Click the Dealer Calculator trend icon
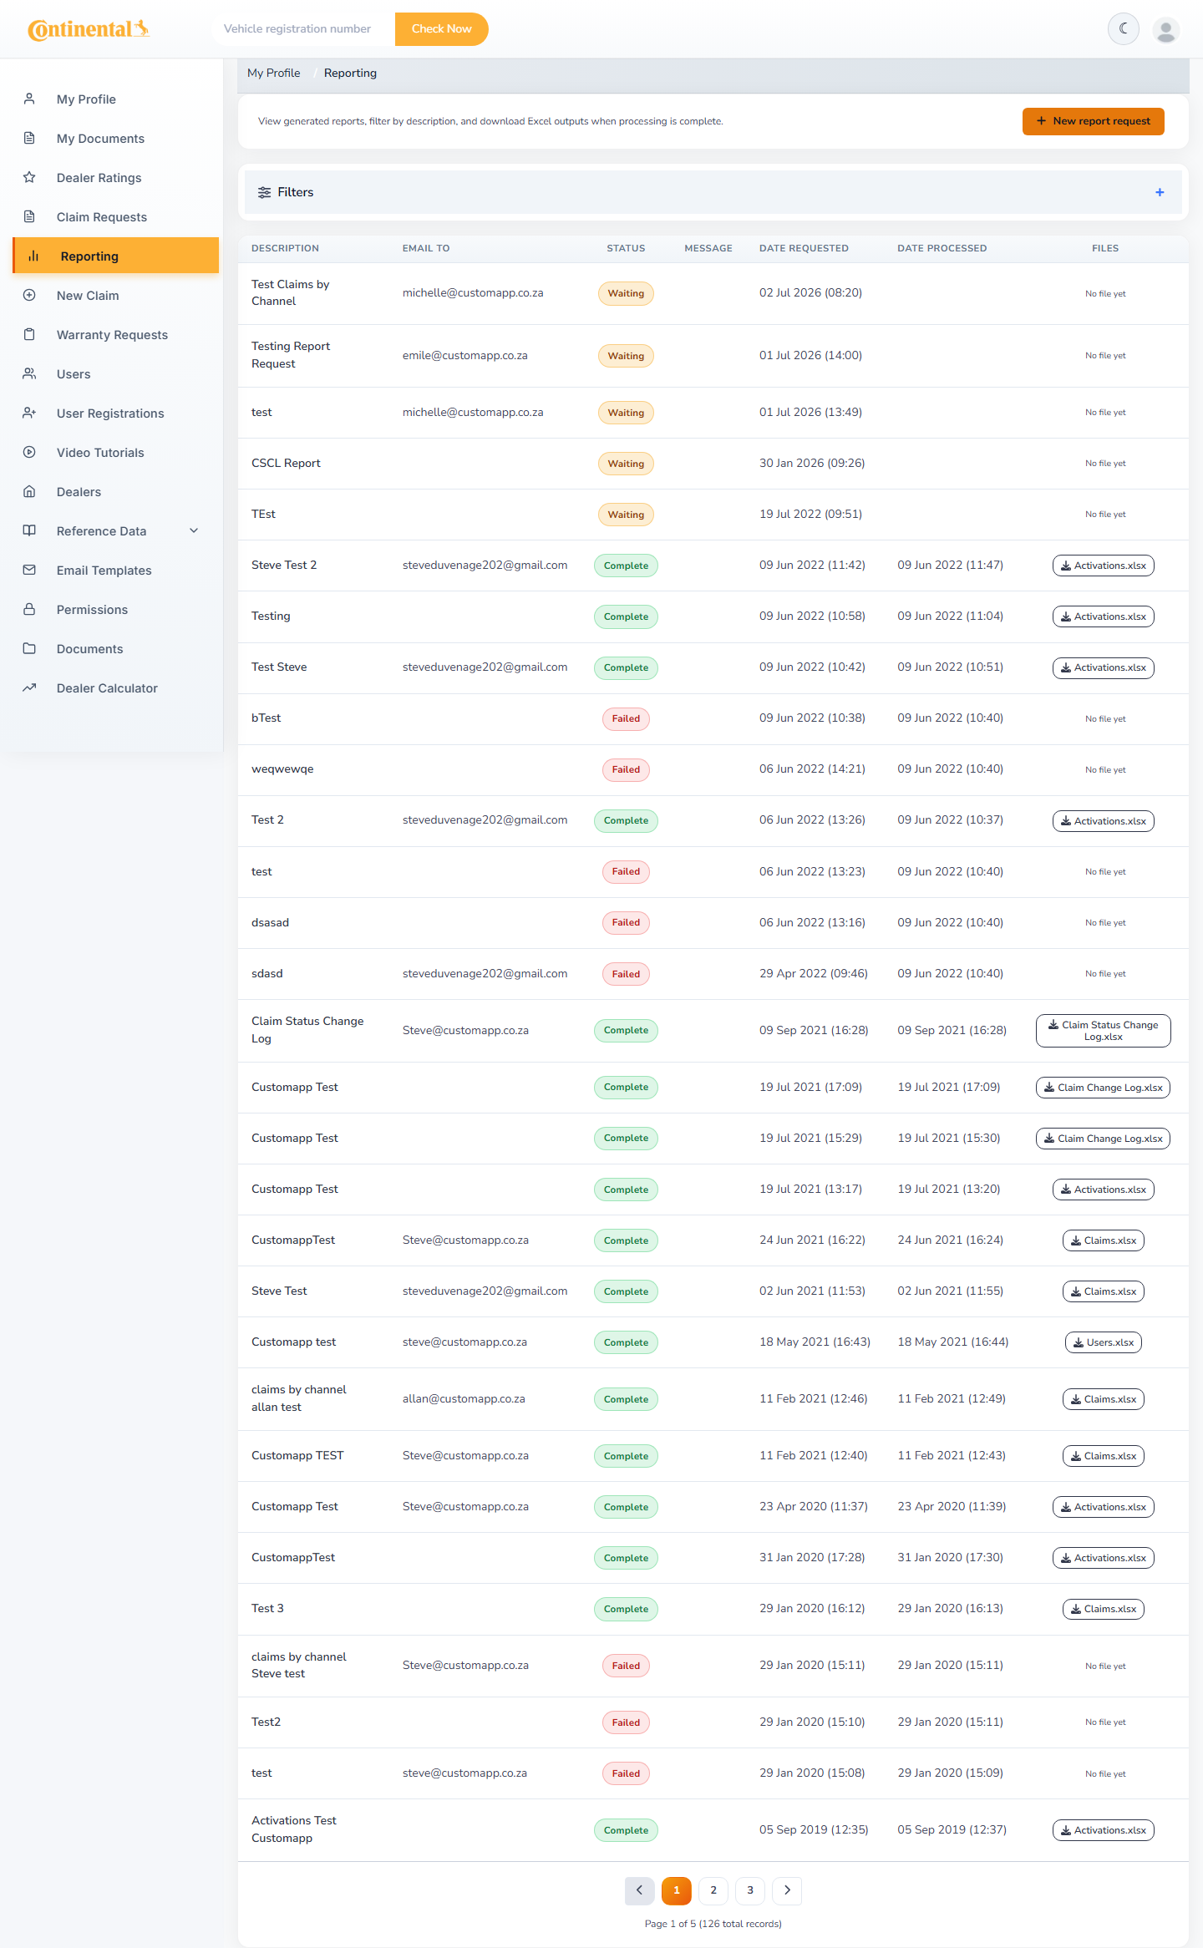This screenshot has width=1203, height=1948. pyautogui.click(x=29, y=687)
